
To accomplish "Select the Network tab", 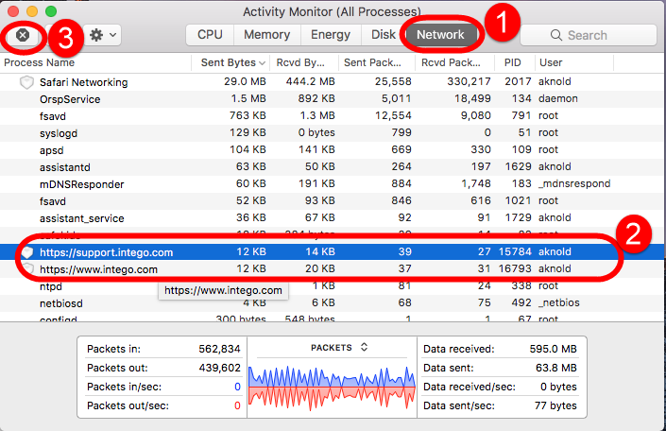I will pyautogui.click(x=441, y=35).
